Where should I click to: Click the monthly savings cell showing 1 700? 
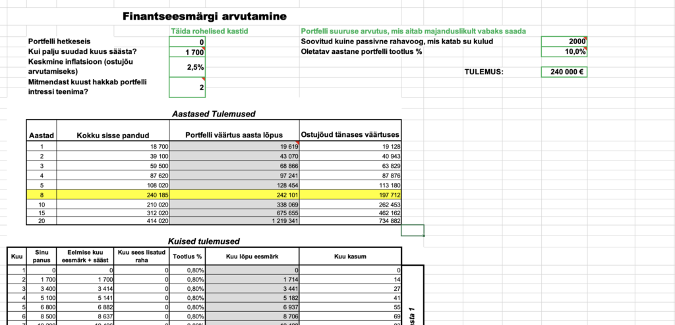(188, 52)
